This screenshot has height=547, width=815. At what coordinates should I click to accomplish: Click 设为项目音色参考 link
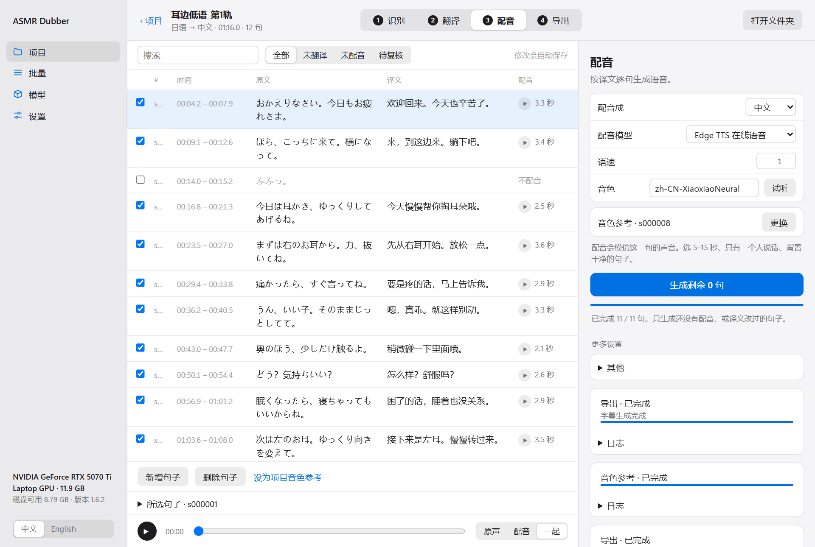[287, 477]
